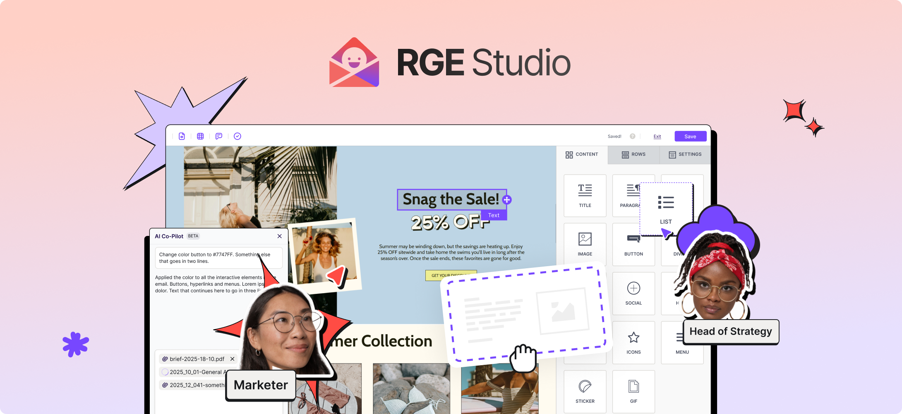Image resolution: width=902 pixels, height=414 pixels.
Task: Click the 2025_12_041-someth attachment row
Action: 193,385
